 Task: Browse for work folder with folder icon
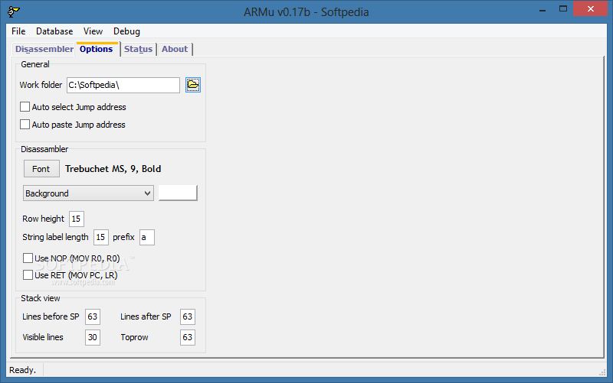pyautogui.click(x=193, y=85)
